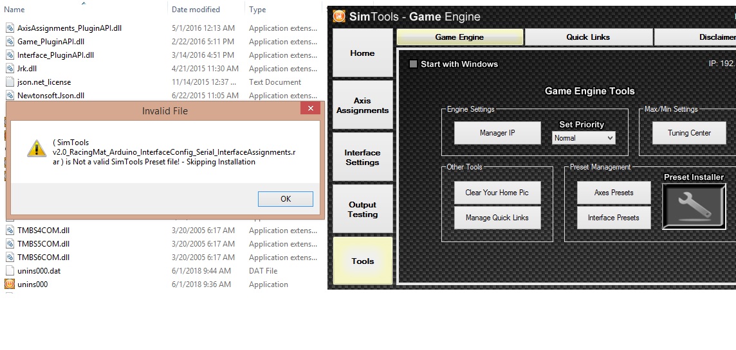Sort files by the Name column header
The height and width of the screenshot is (350, 736).
pos(15,10)
